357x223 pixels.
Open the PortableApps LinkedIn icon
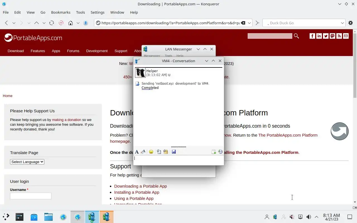[319, 36]
